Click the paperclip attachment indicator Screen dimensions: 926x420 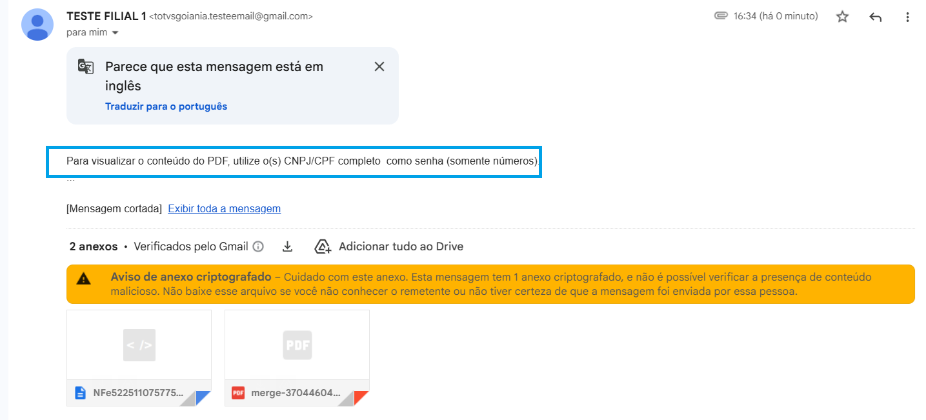(x=721, y=15)
